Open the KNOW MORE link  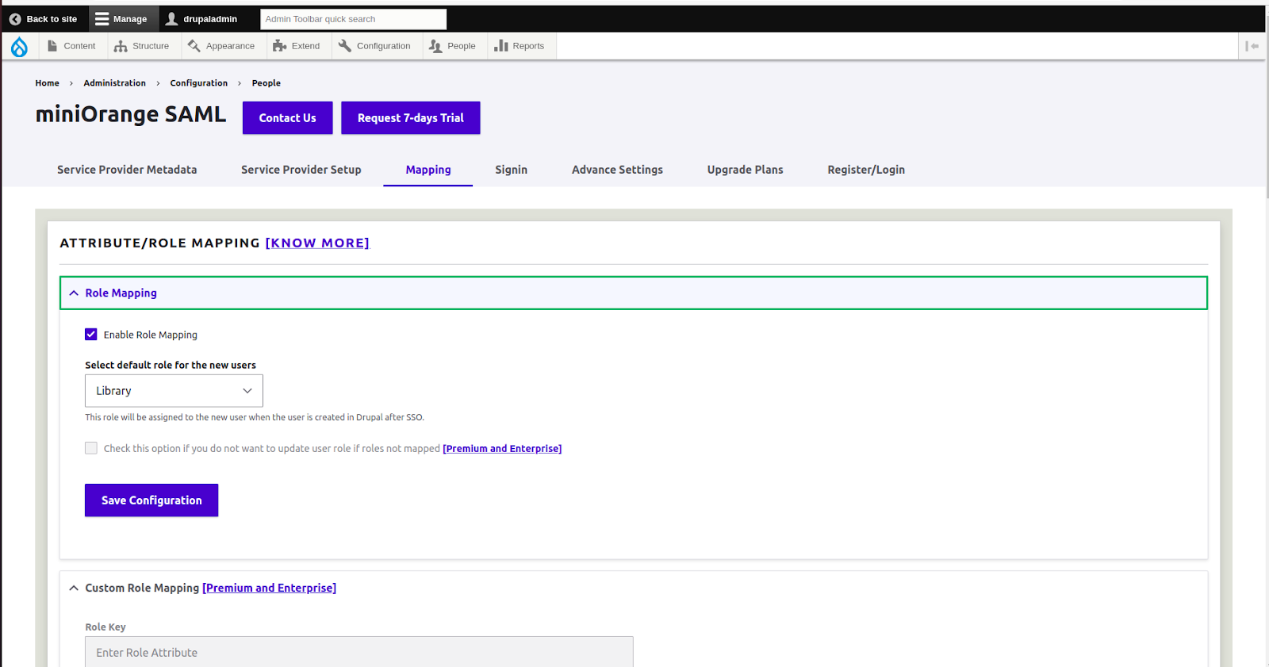317,243
